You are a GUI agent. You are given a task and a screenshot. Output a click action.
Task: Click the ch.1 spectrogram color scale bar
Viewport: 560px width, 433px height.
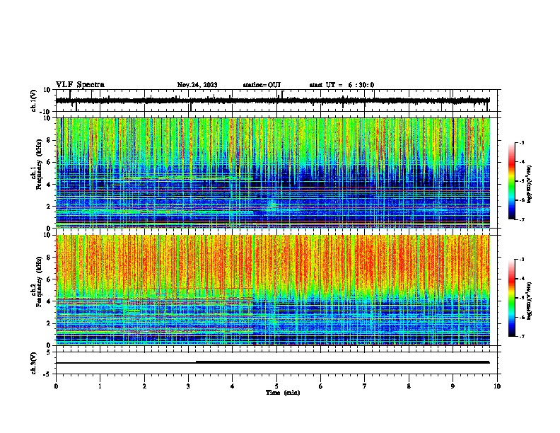512,181
